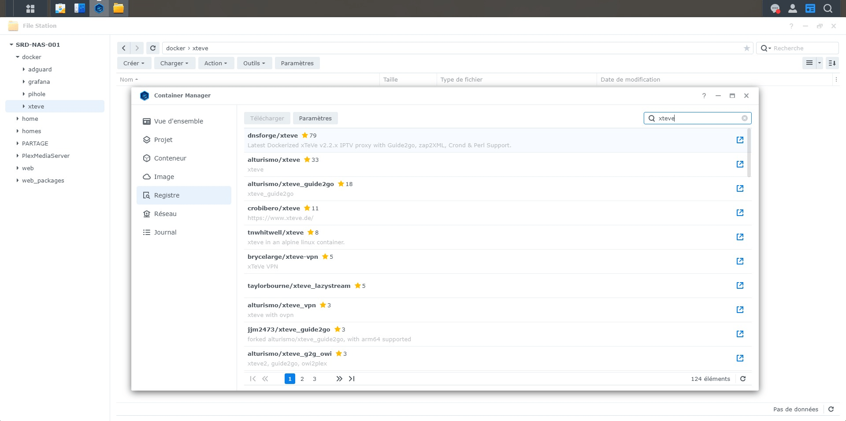
Task: Refresh the registry results list
Action: pos(743,378)
